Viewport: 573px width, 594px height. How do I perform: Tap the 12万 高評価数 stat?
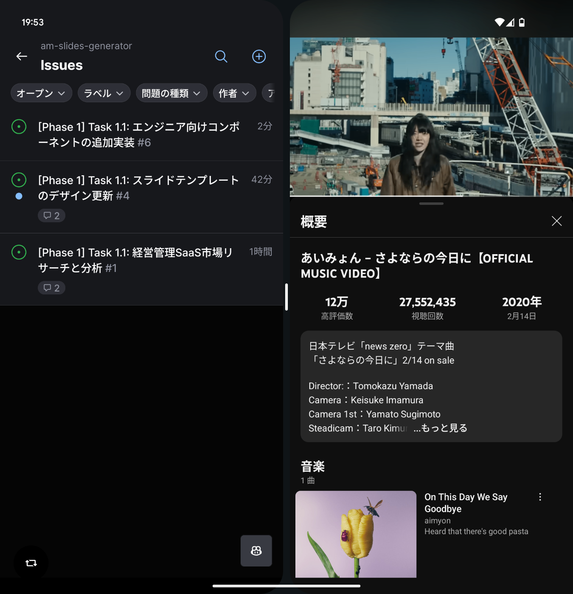337,308
